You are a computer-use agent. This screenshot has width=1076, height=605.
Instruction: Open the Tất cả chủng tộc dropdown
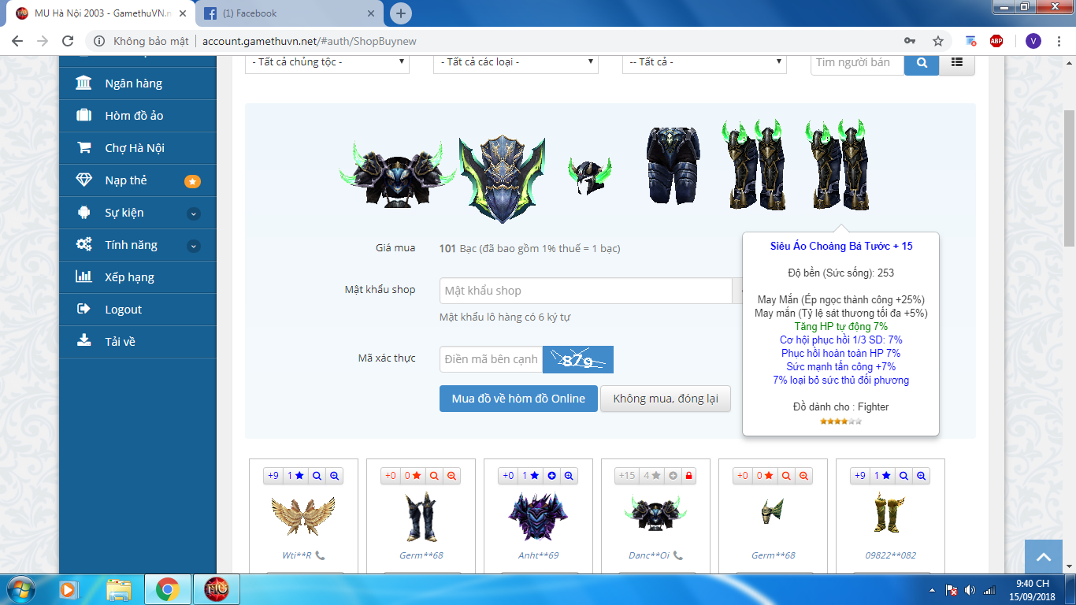click(327, 62)
